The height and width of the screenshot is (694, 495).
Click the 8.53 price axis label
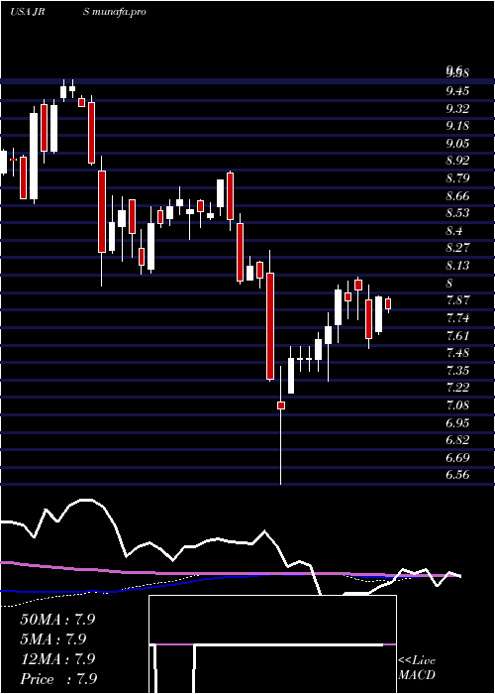(x=457, y=213)
